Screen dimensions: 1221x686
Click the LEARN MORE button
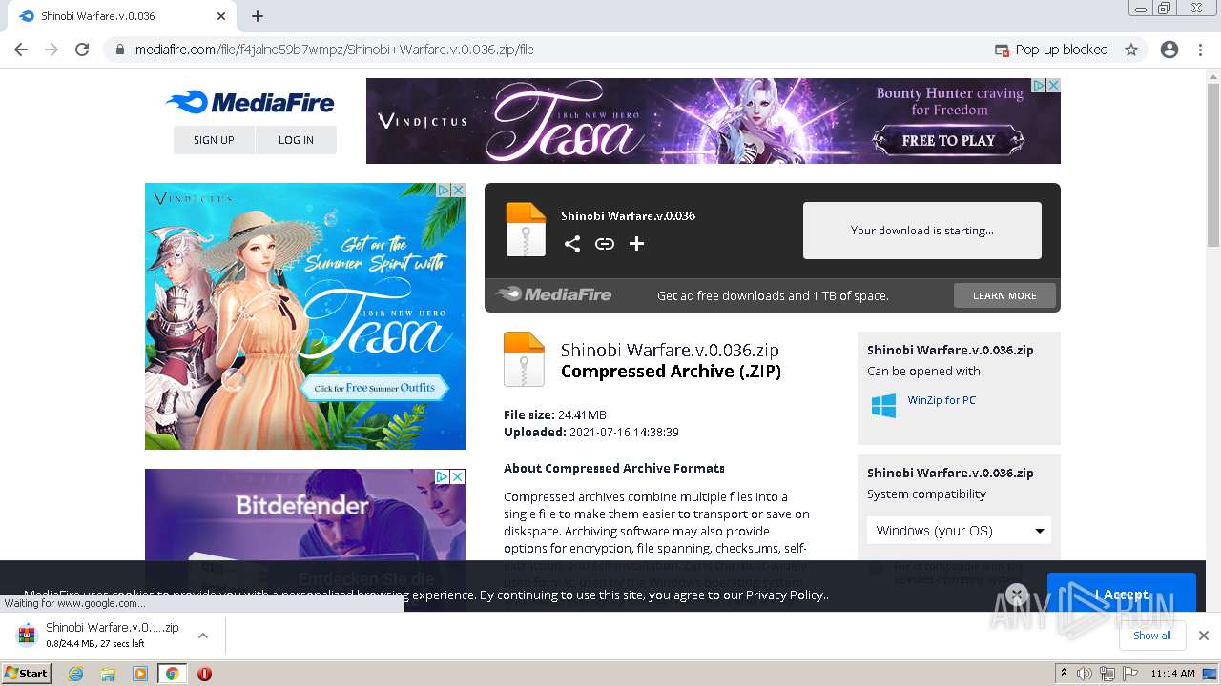(1004, 295)
